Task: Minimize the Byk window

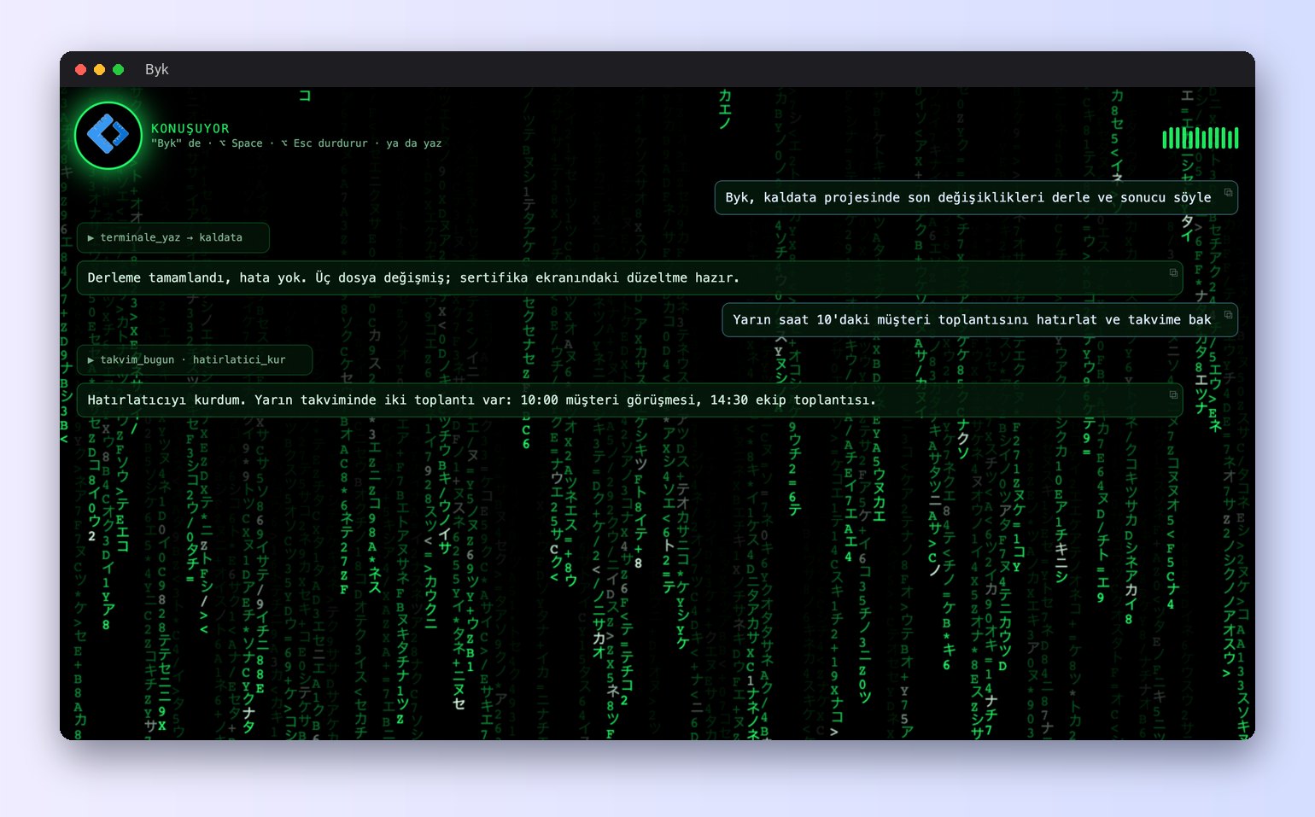Action: (100, 69)
